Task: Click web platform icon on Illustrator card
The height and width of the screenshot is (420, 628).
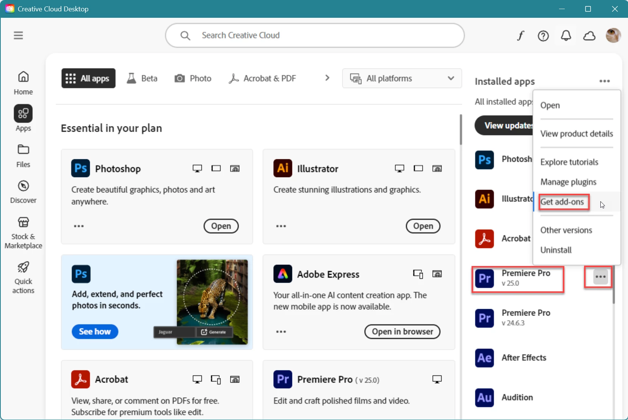Action: 437,168
